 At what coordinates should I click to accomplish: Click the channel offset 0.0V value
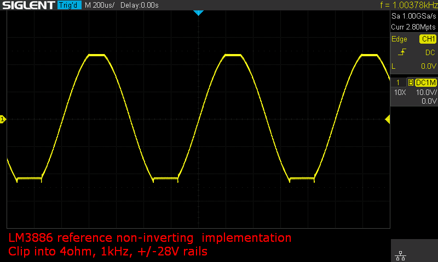429,101
